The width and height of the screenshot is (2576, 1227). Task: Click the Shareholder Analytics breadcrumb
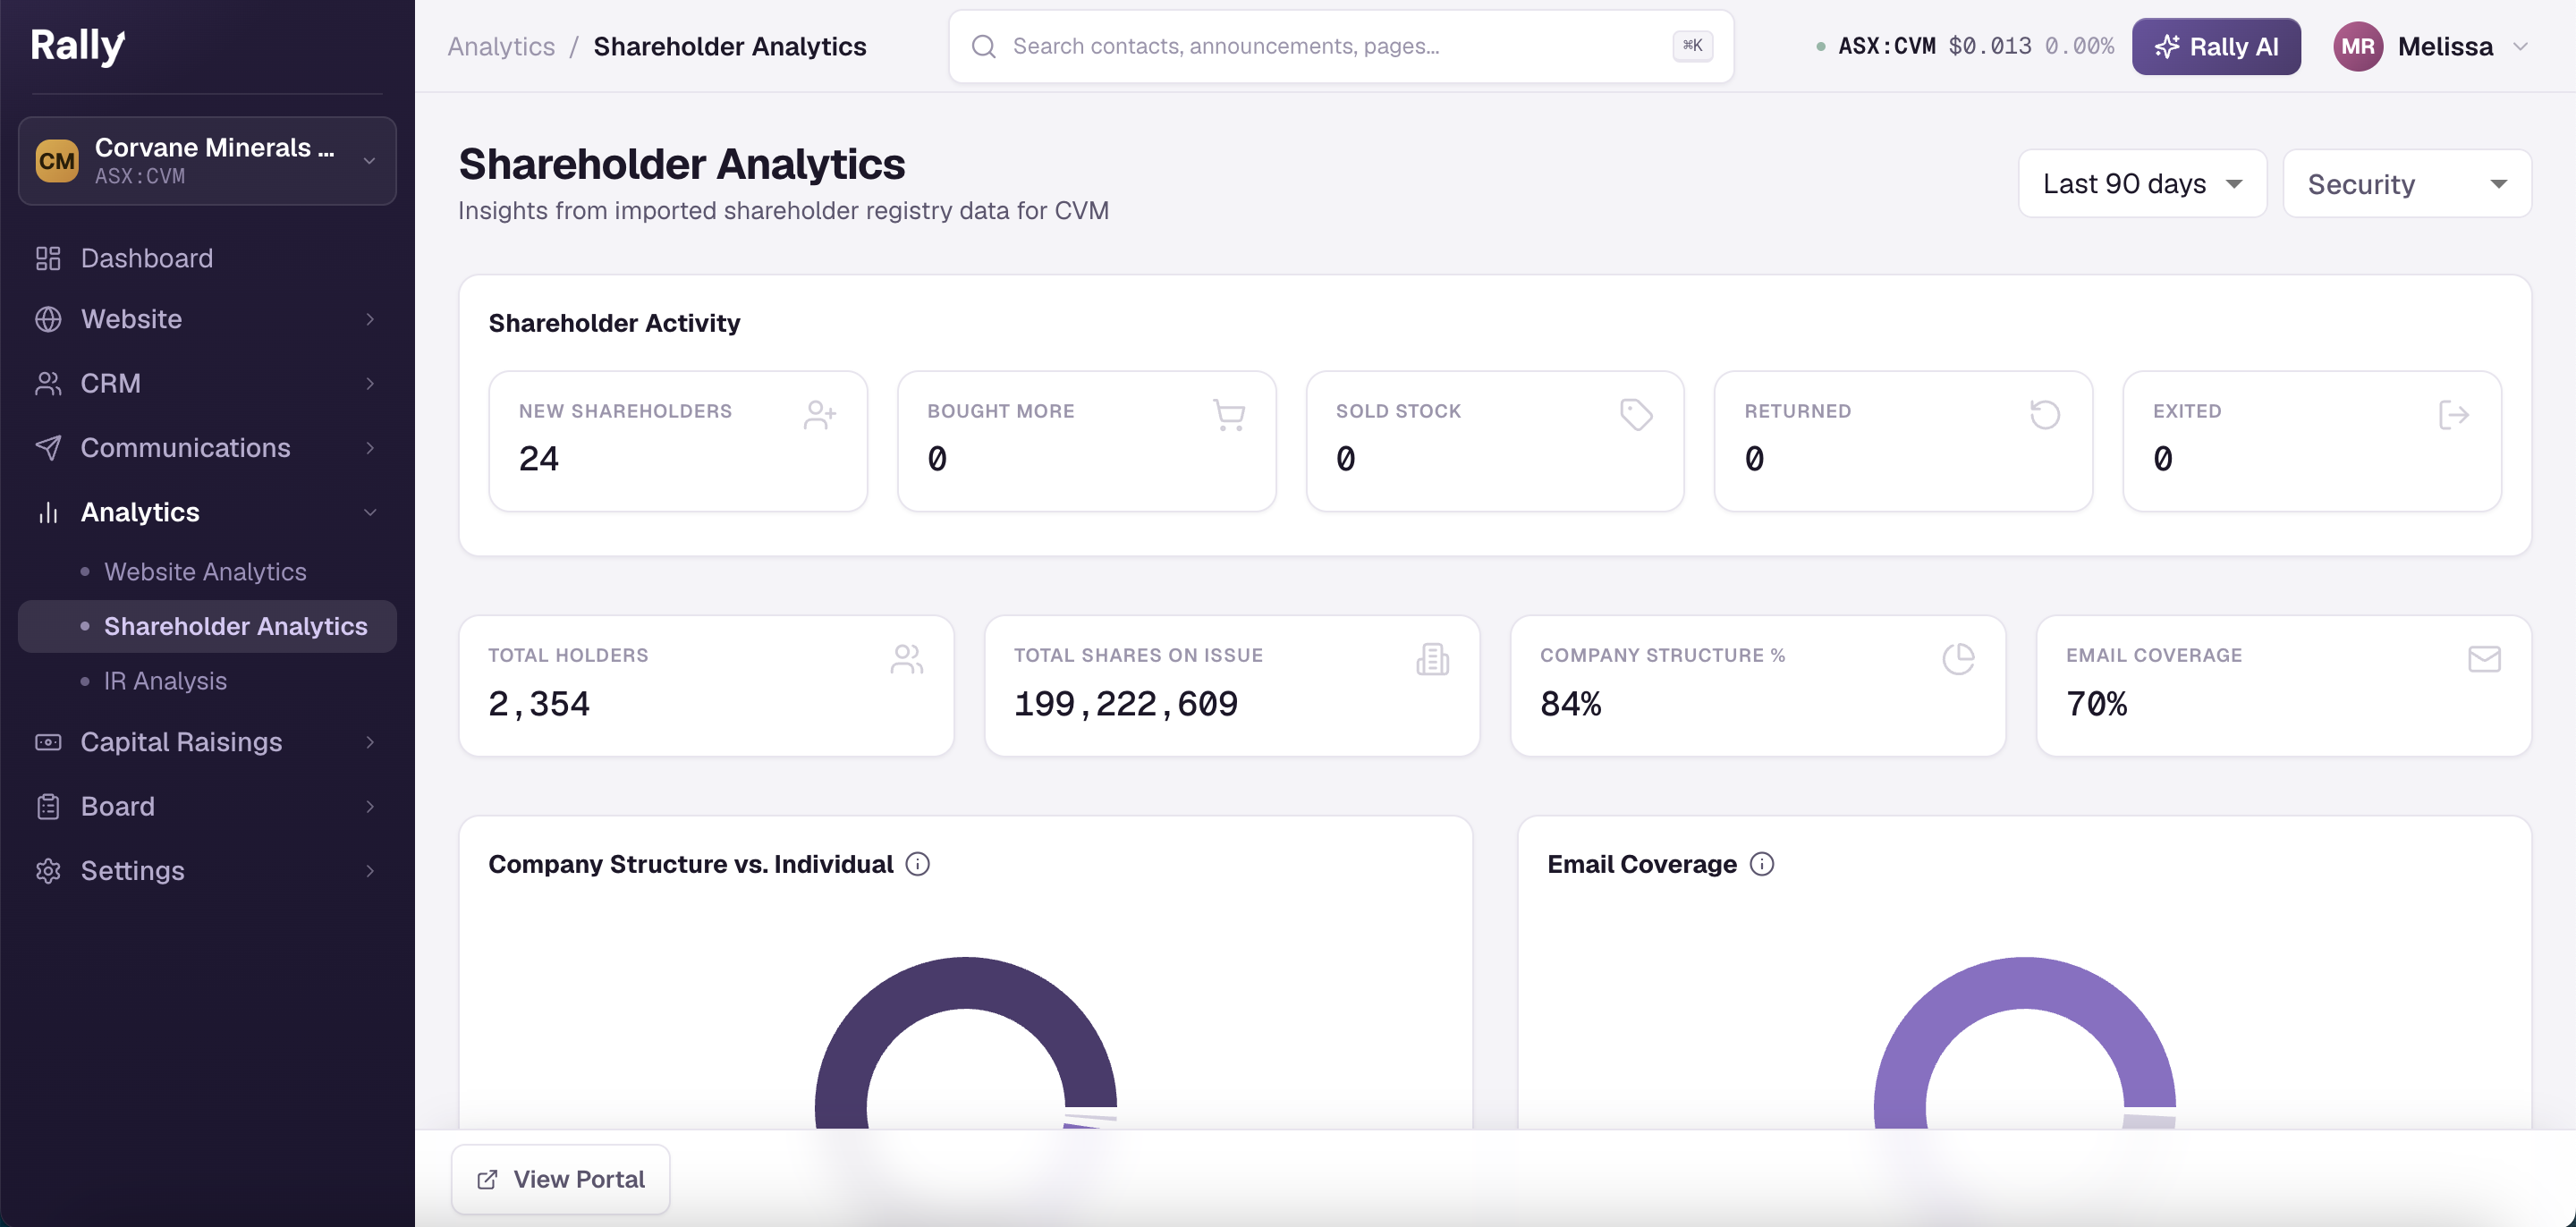point(729,47)
